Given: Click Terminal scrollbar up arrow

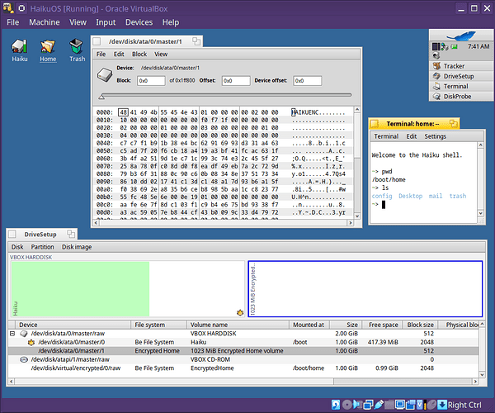Looking at the screenshot, I should pos(480,145).
